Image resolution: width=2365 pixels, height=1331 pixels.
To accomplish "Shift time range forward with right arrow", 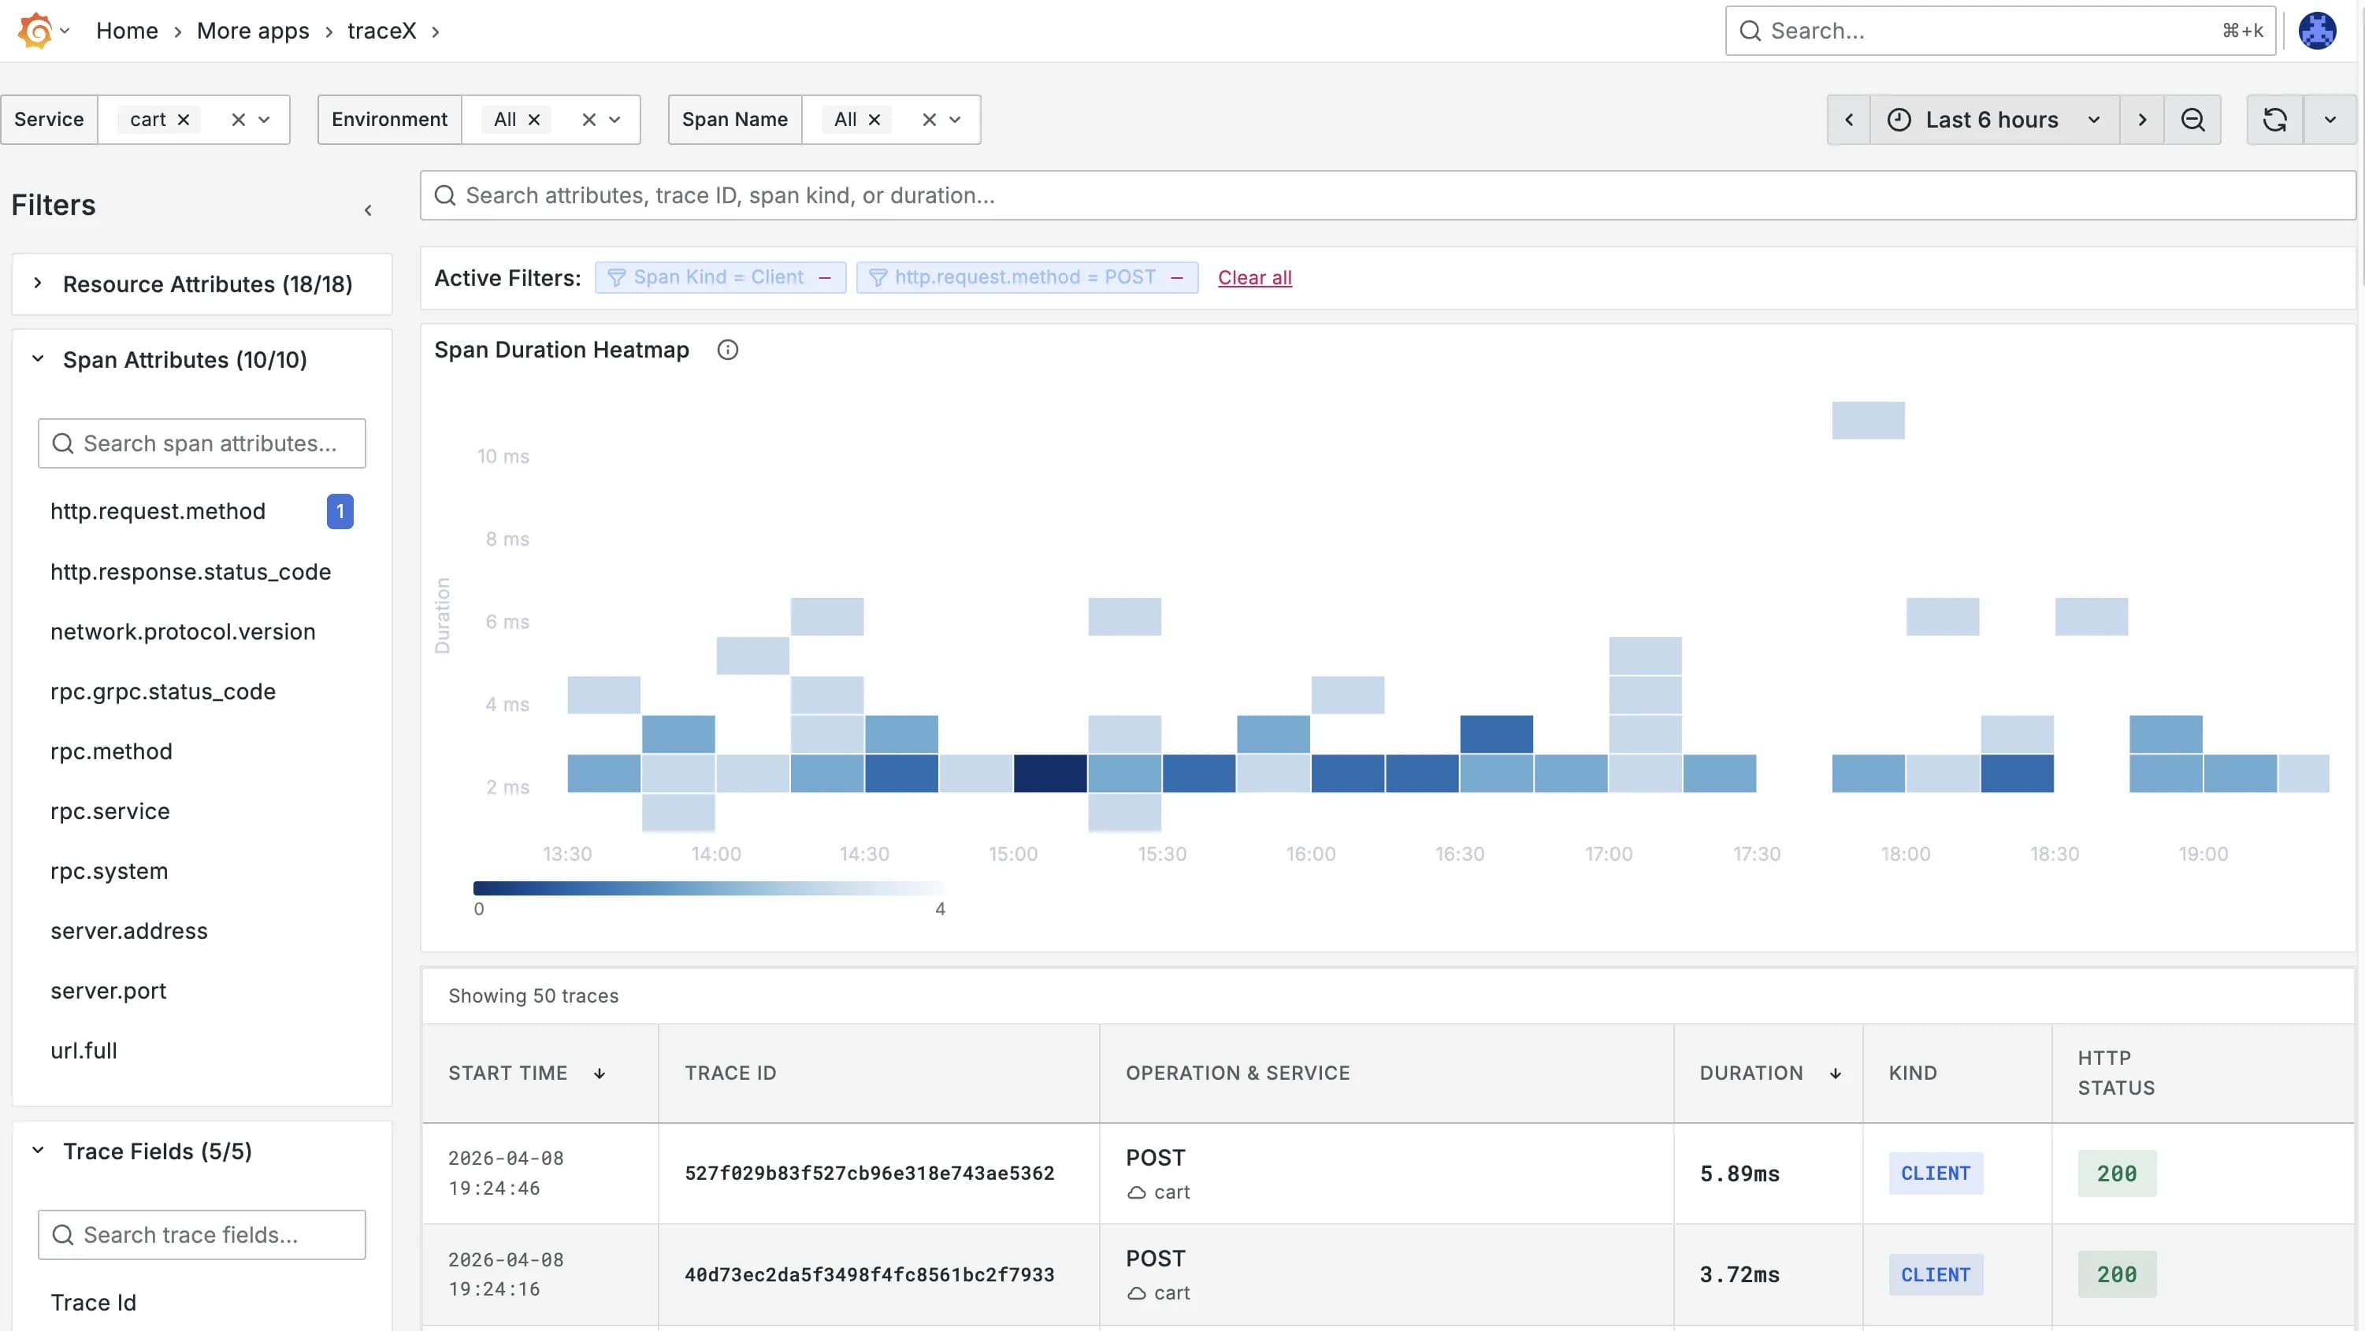I will pyautogui.click(x=2142, y=120).
